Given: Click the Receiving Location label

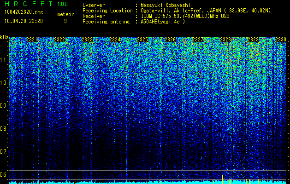Looking at the screenshot, I should (x=107, y=11).
